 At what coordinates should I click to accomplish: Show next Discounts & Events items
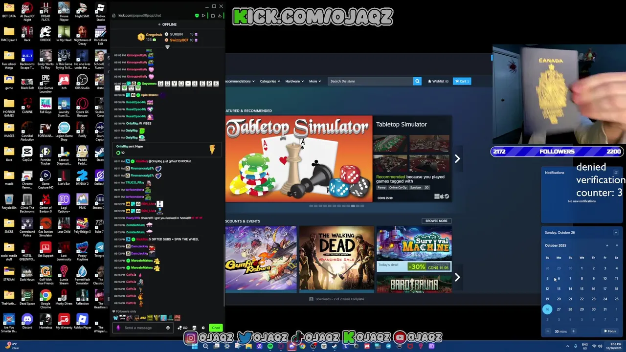[457, 277]
